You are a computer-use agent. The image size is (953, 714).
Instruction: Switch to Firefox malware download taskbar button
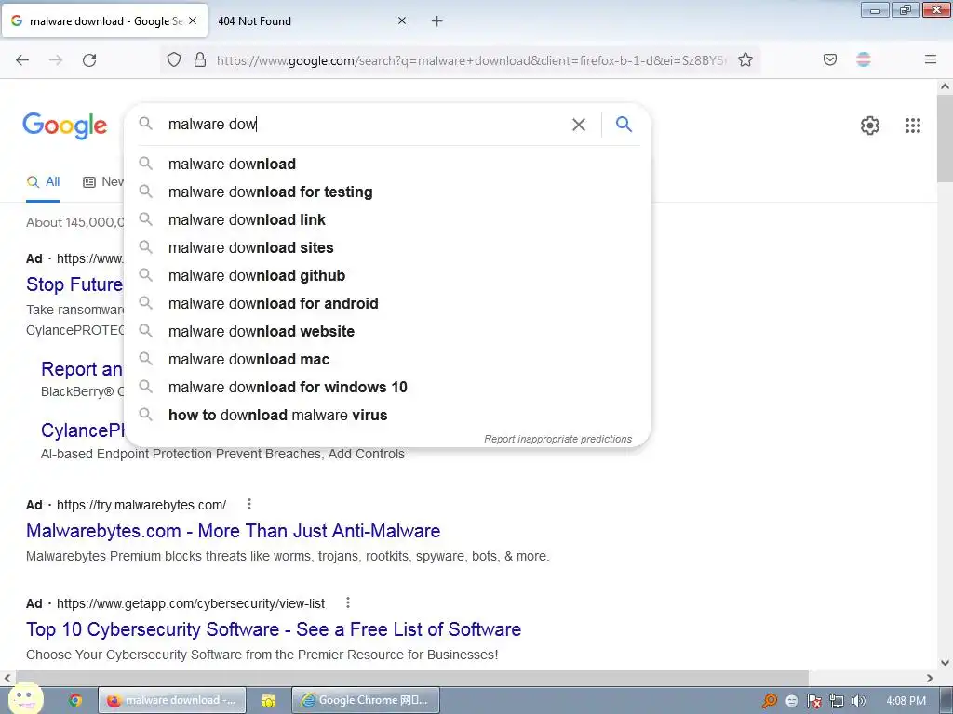click(172, 700)
